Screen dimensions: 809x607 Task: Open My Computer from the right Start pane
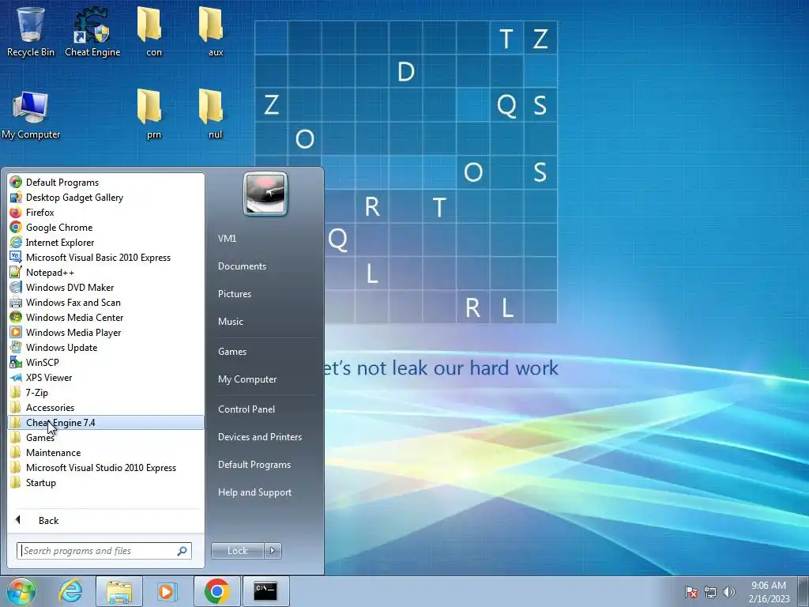tap(264, 379)
